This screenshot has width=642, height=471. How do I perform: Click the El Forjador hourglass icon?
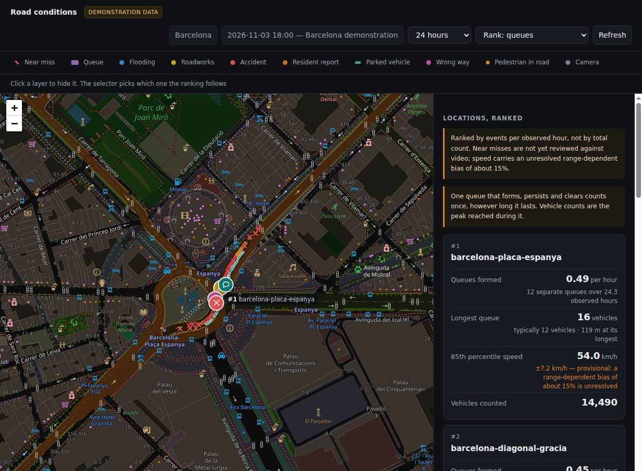click(x=318, y=412)
